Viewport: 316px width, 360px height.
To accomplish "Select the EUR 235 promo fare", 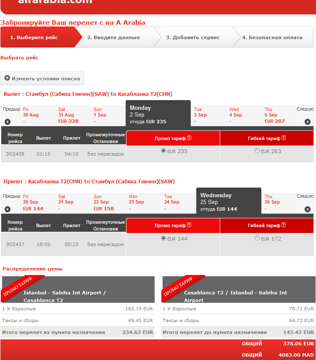I will pyautogui.click(x=163, y=151).
